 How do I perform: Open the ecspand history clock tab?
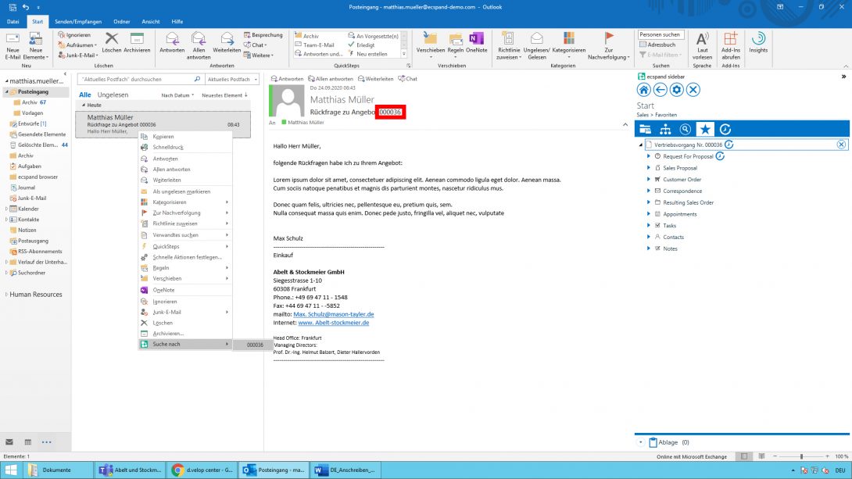tap(725, 129)
